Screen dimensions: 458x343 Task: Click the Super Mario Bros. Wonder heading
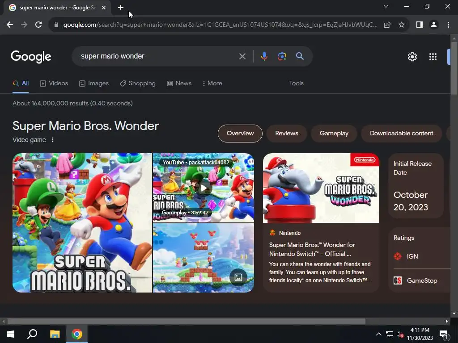point(85,126)
